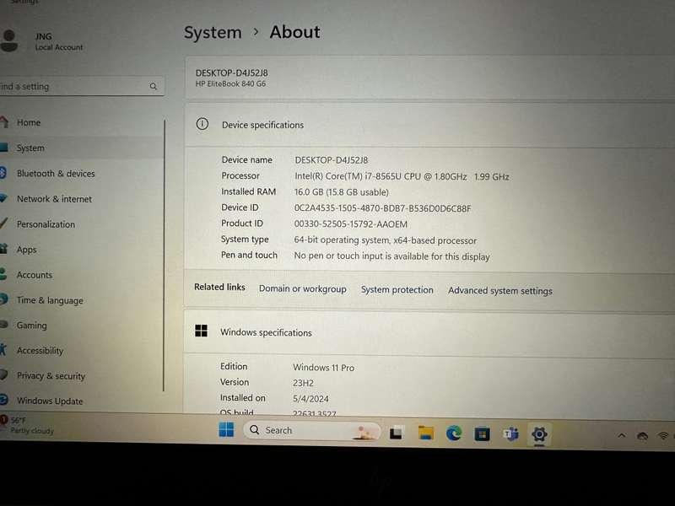675x506 pixels.
Task: Click the Find a setting search field
Action: (81, 87)
